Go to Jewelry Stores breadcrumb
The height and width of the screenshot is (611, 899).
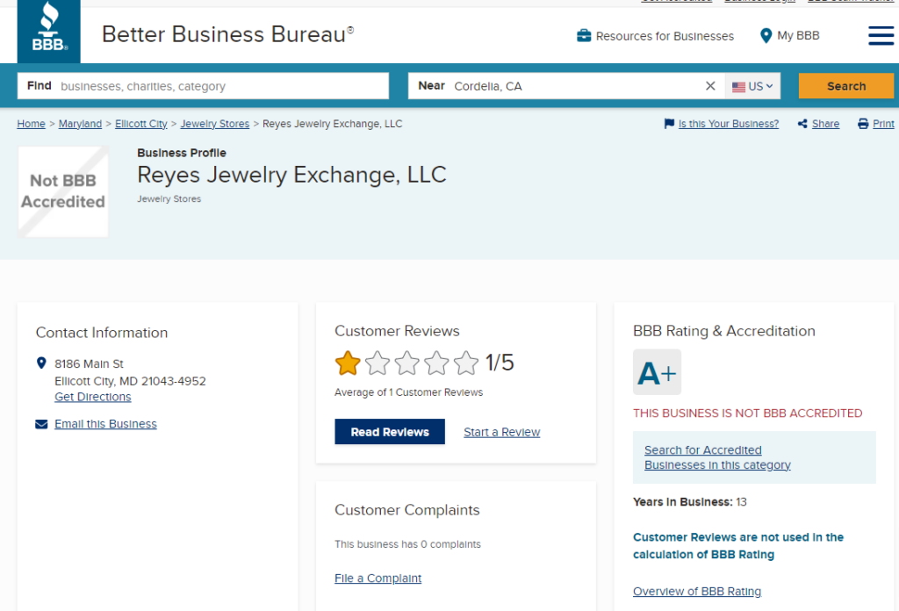tap(215, 124)
